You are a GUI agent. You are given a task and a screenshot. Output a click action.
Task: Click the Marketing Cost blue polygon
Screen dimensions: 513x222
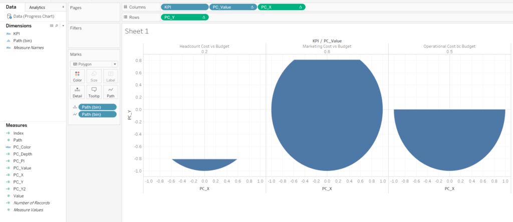[x=327, y=115]
